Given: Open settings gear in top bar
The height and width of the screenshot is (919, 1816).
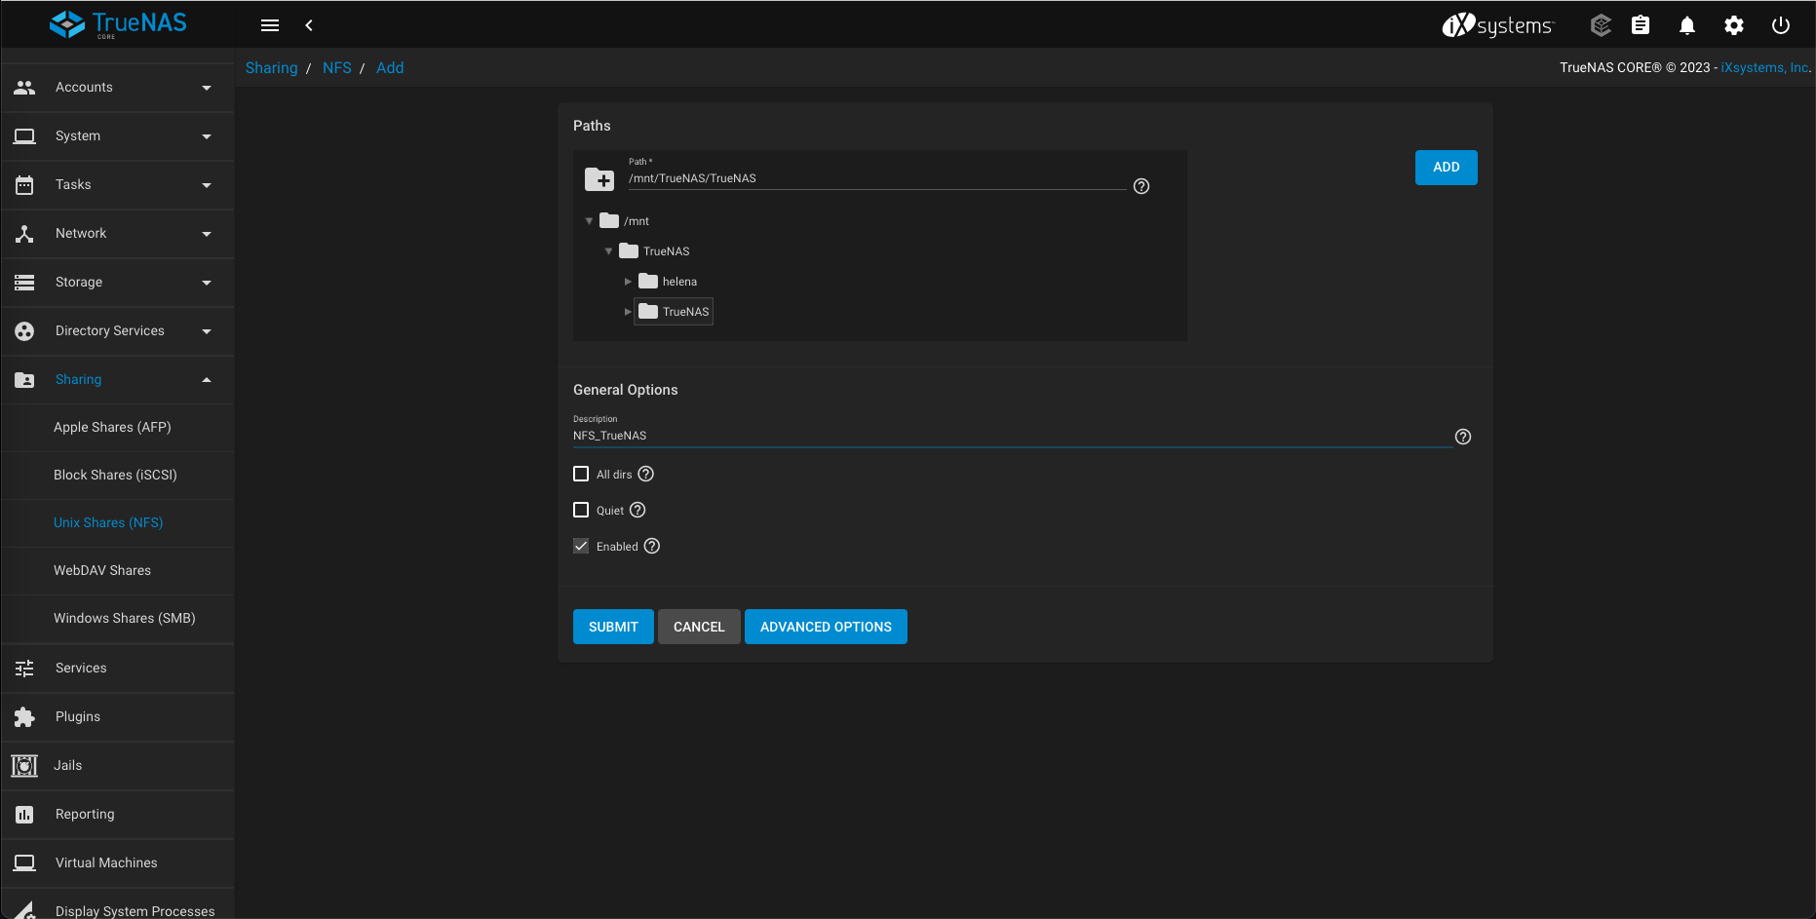Looking at the screenshot, I should click(x=1733, y=25).
